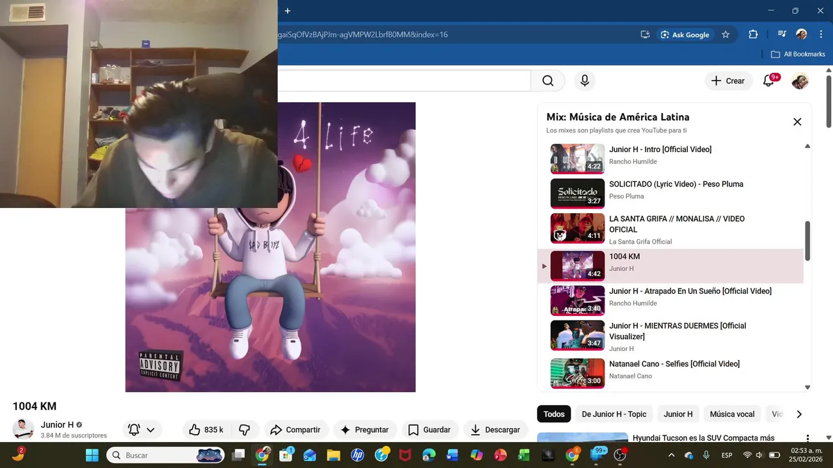The height and width of the screenshot is (468, 833).
Task: Open the ESP language indicator
Action: pyautogui.click(x=727, y=455)
